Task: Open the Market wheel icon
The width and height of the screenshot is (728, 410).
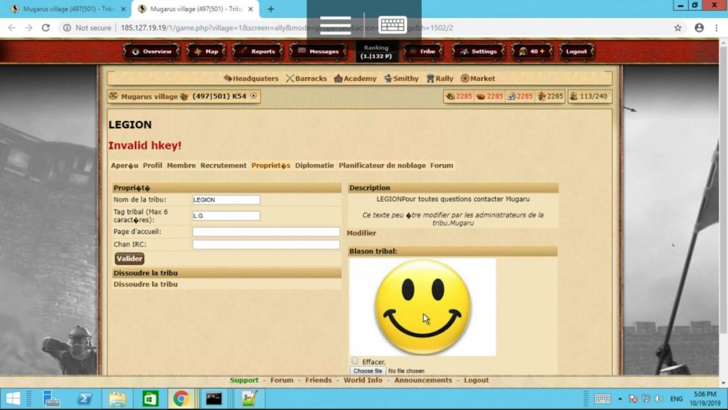Action: (464, 79)
